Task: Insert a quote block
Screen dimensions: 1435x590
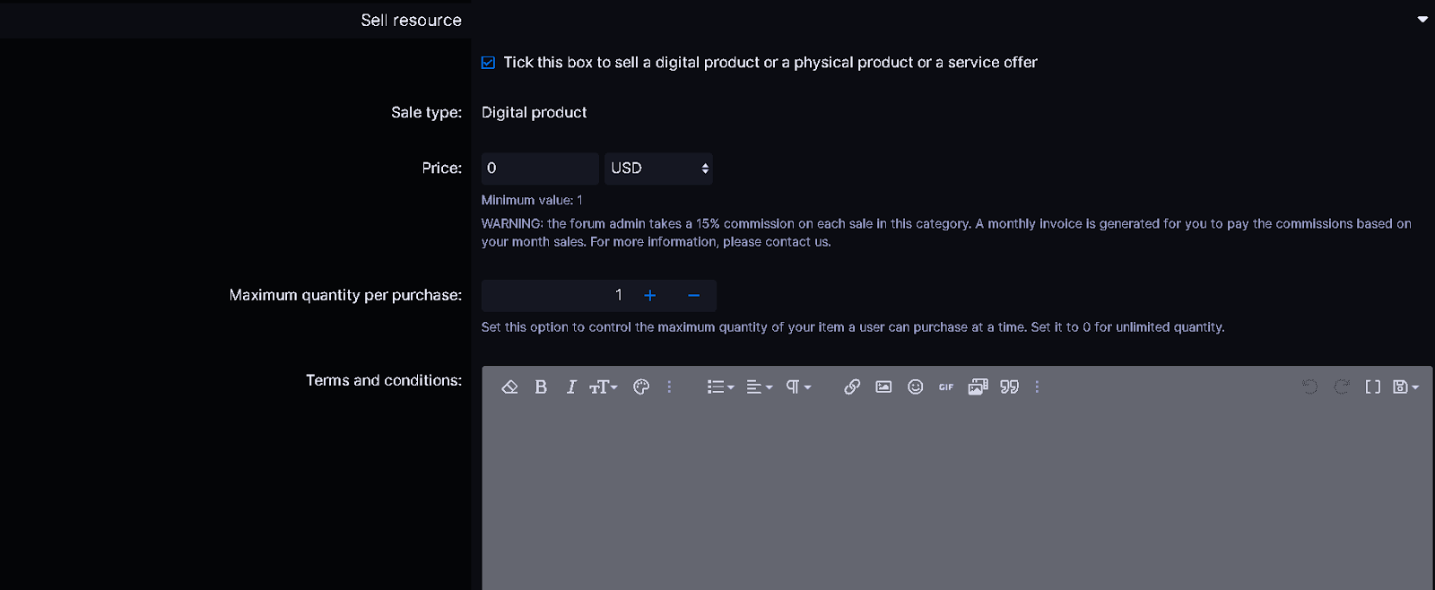Action: click(1010, 387)
